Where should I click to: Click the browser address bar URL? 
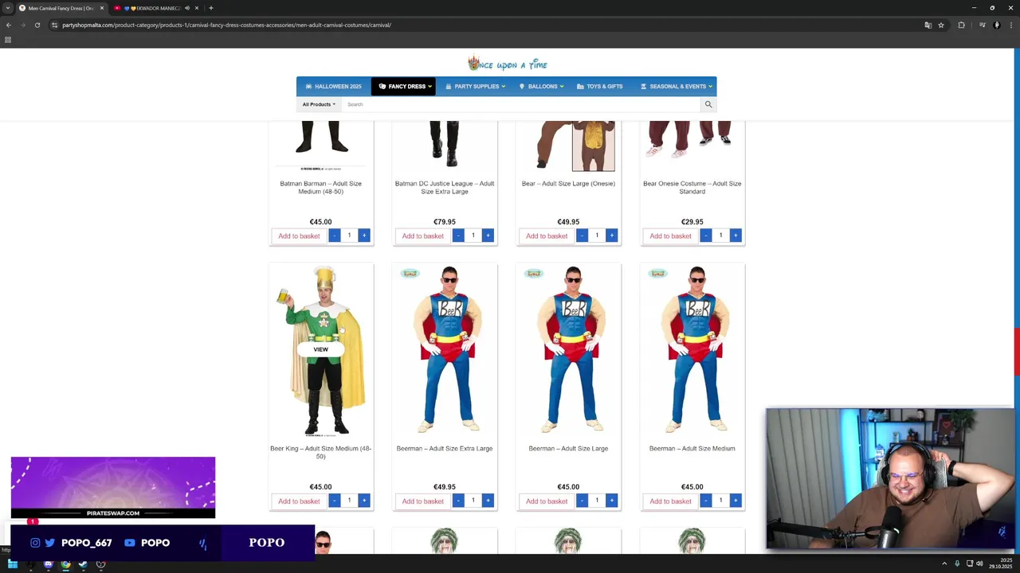tap(226, 25)
